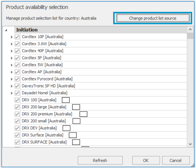Viewport: 196px width, 168px height.
Task: Click Change product list source button
Action: [x=153, y=18]
